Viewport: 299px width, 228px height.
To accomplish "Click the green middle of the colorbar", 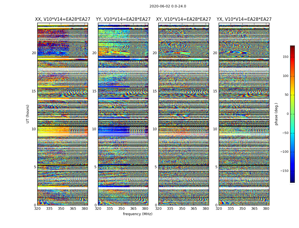I will (292, 114).
